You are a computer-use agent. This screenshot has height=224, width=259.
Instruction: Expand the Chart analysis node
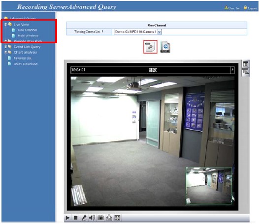click(5, 52)
